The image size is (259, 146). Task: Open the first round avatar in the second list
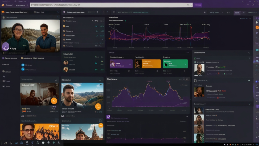tap(66, 63)
